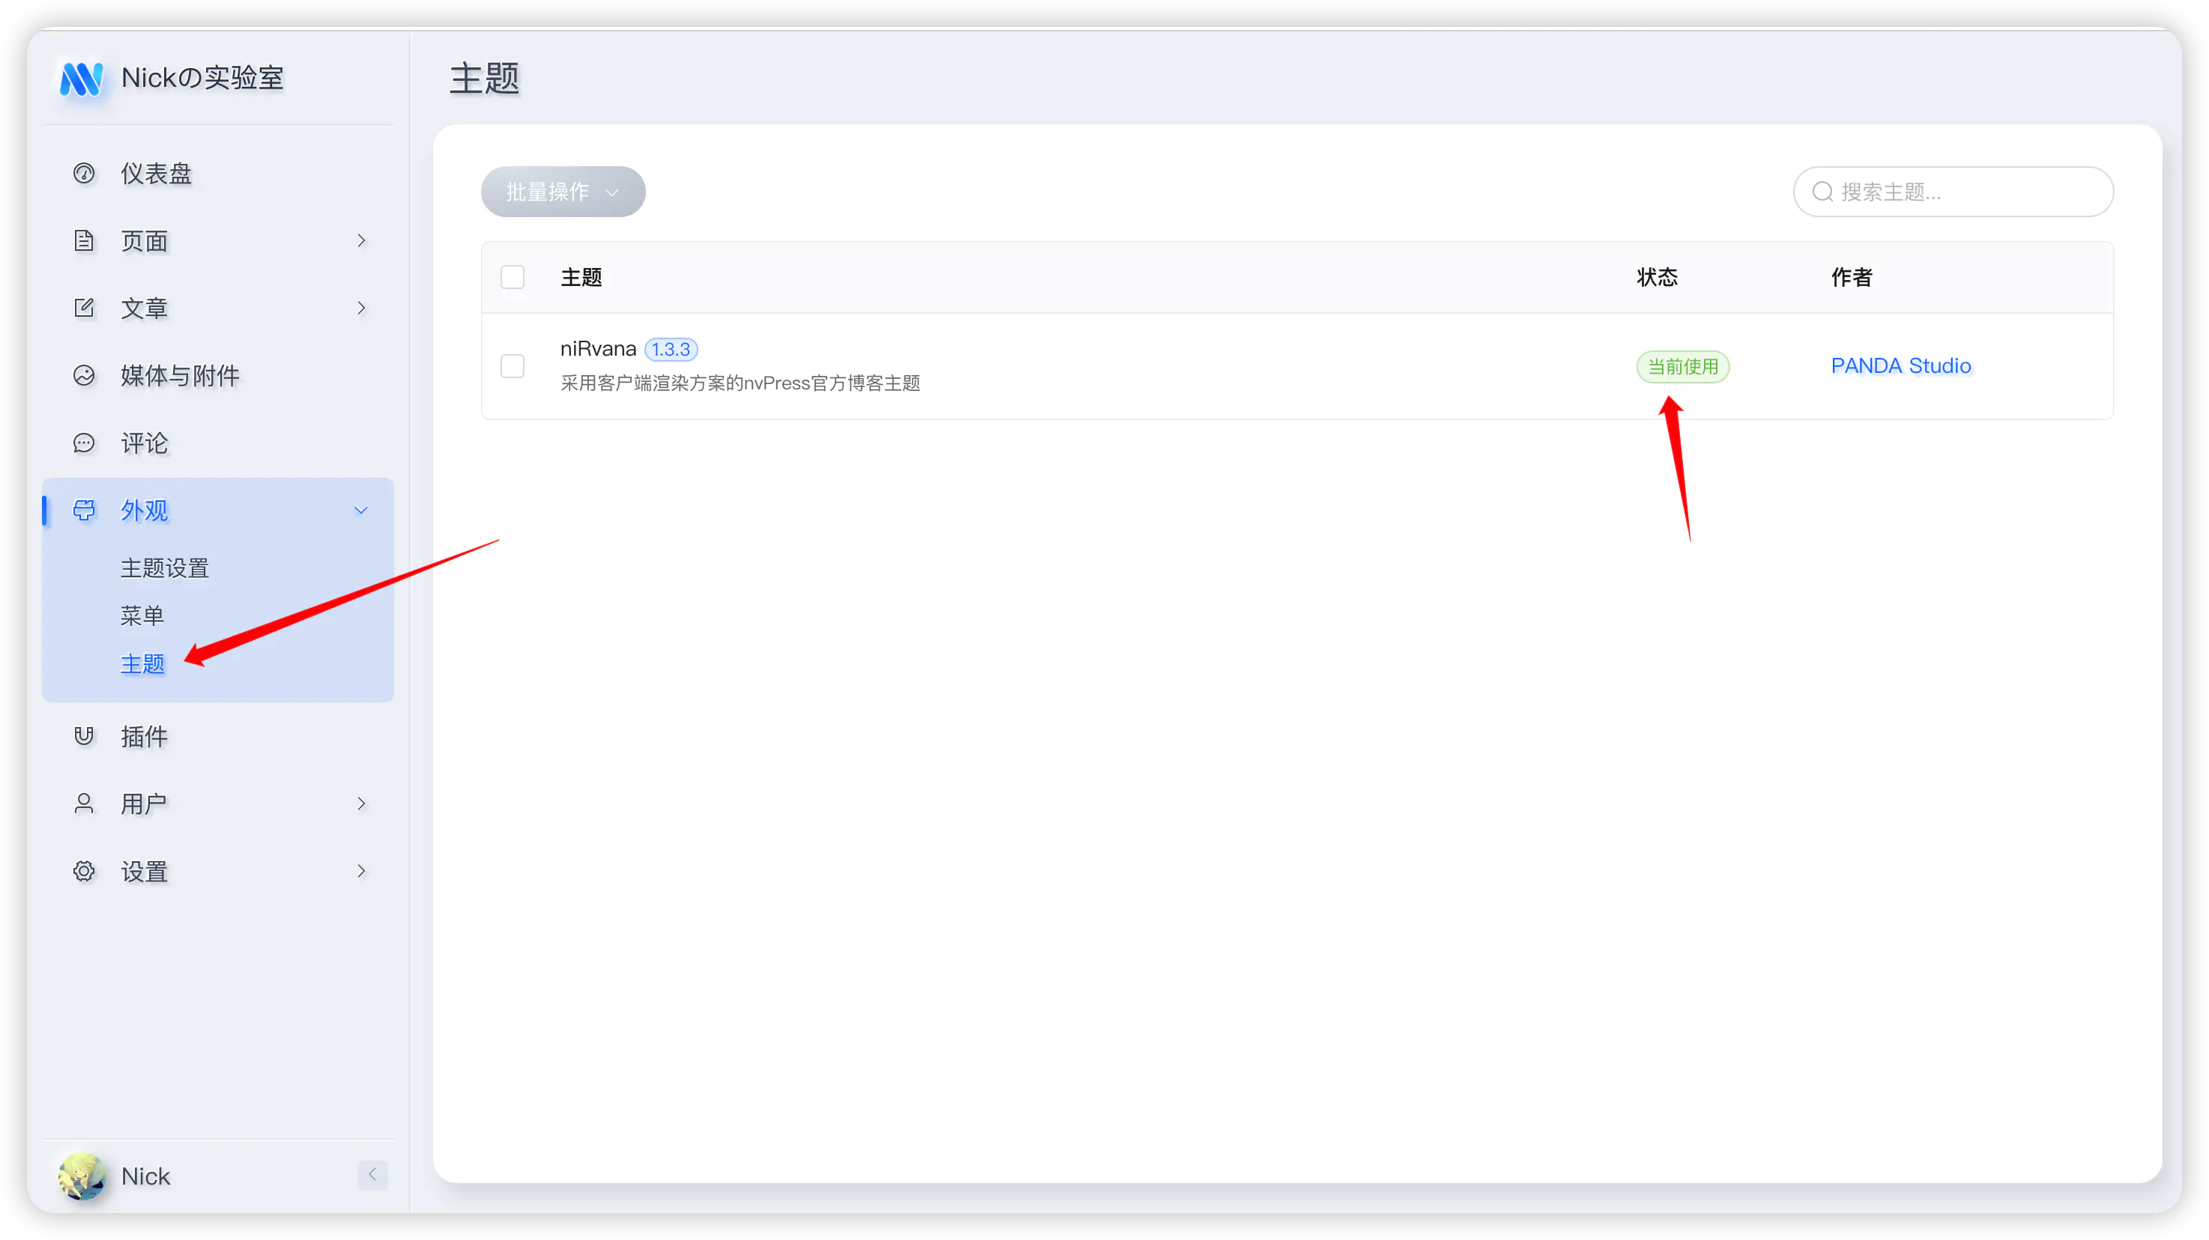Click the Nickの实验室 site title
The height and width of the screenshot is (1240, 2209).
[202, 78]
